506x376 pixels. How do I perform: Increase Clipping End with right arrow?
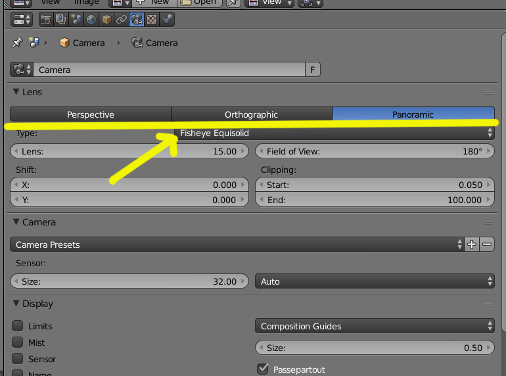pos(488,200)
